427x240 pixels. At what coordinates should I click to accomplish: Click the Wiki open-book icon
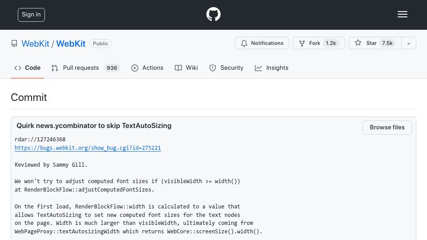coord(178,68)
